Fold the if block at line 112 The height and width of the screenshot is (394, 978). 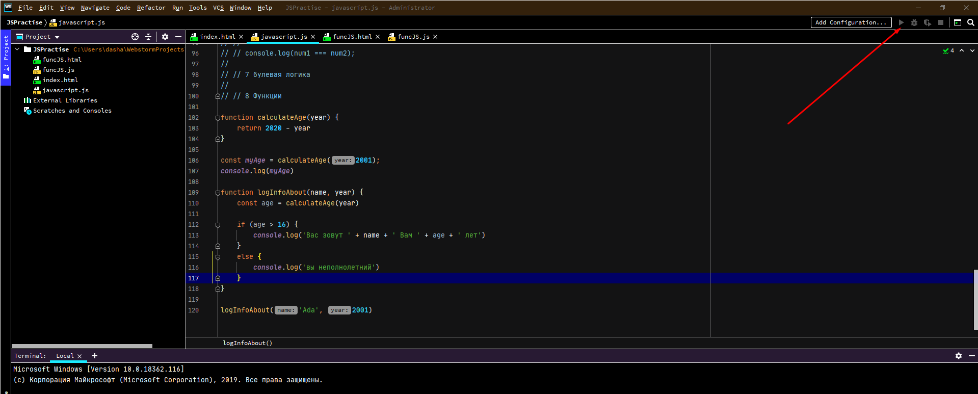218,225
